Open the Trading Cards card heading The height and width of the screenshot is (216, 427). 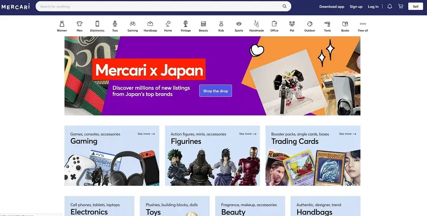pos(295,141)
